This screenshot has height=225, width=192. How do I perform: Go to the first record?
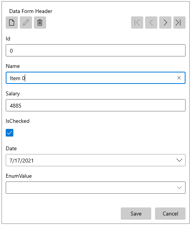(137, 22)
